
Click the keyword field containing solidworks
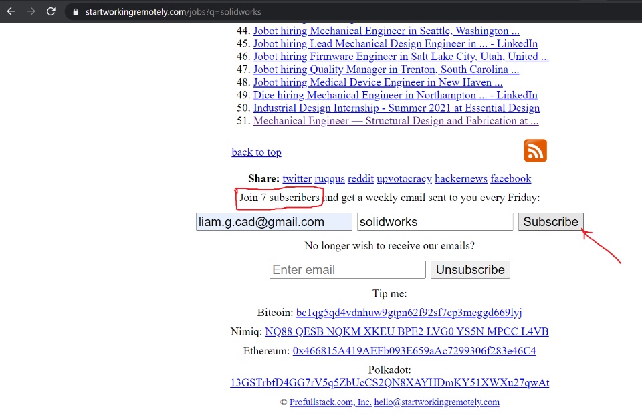(435, 221)
